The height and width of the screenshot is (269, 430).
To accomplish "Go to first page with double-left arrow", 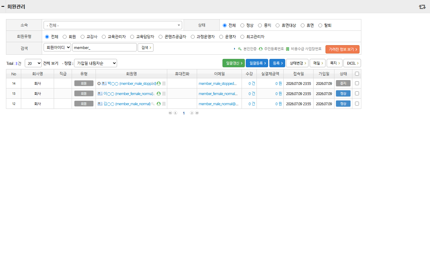I will pos(170,113).
